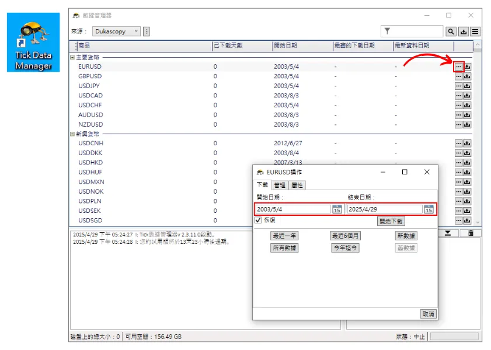
Task: Open the Dukascopy source dropdown
Action: pyautogui.click(x=116, y=32)
